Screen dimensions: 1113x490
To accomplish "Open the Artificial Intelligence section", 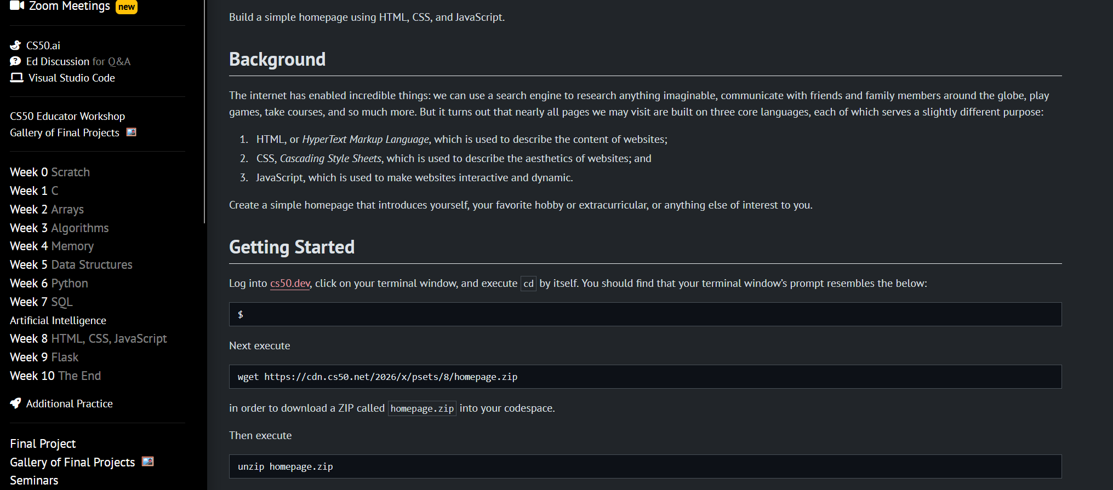I will 58,320.
